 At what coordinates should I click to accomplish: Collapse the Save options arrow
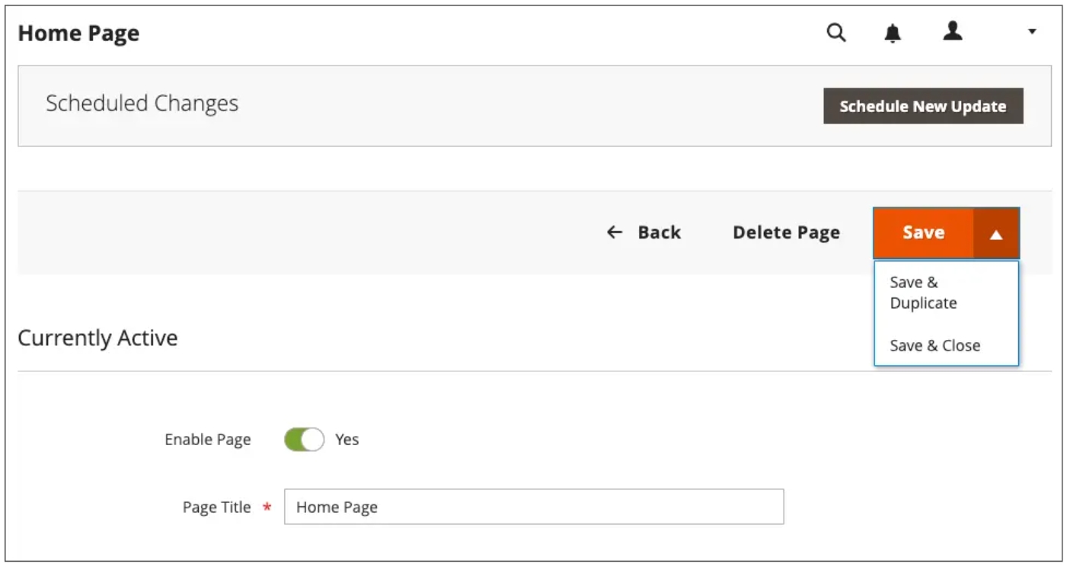click(x=996, y=233)
